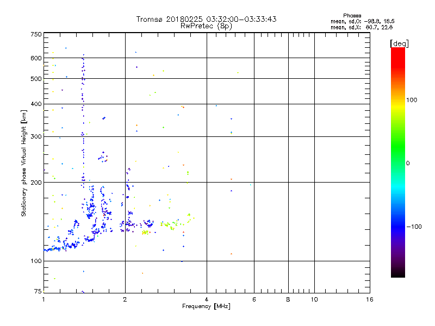Click the plot title 'Tromsø 20180225 03:32:00-03:33:43'

[x=206, y=19]
